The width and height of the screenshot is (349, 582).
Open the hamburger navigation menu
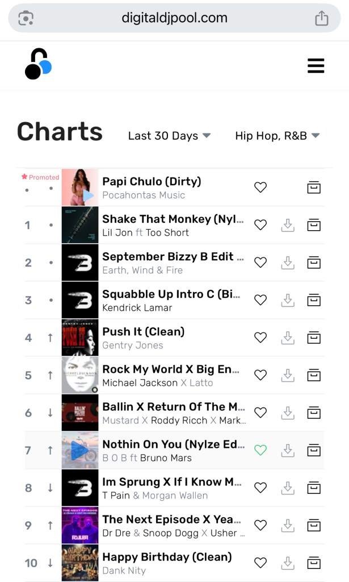pos(316,66)
